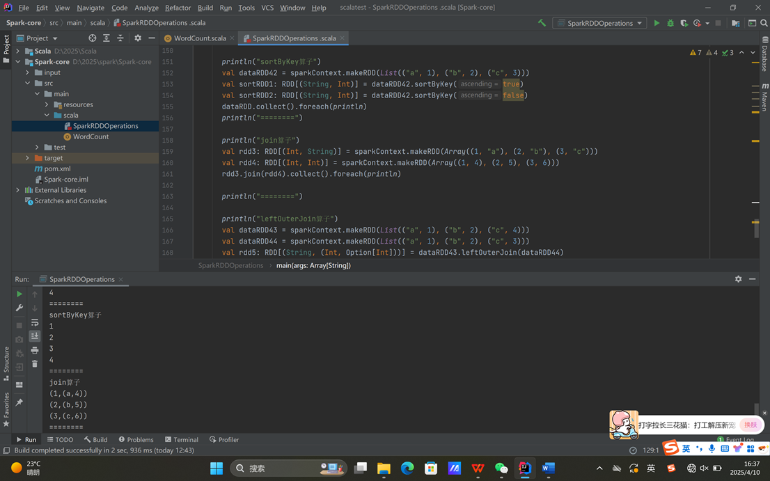Click the Collapse All icon in the Project panel

pyautogui.click(x=120, y=38)
